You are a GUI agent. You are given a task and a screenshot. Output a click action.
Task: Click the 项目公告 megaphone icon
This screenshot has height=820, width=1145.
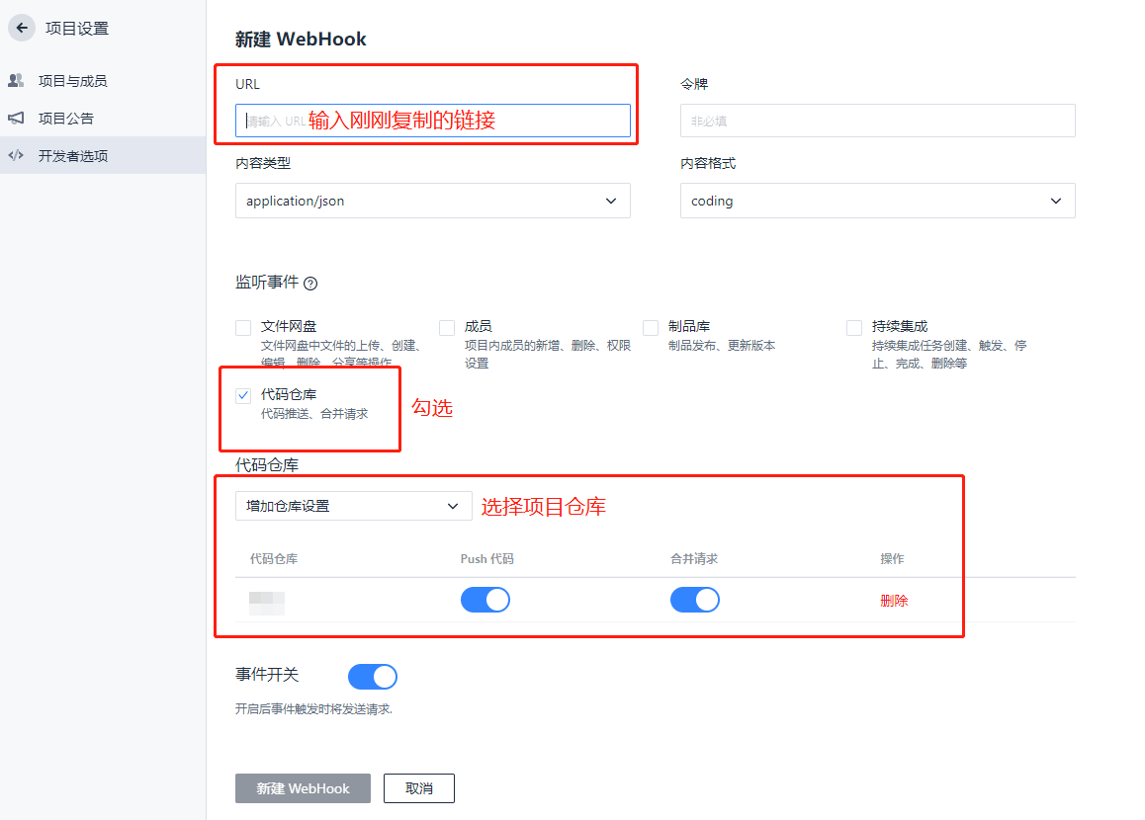pyautogui.click(x=16, y=118)
